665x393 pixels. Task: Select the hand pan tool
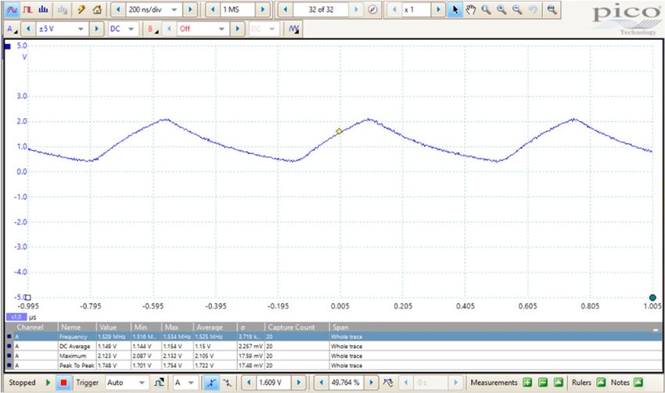[471, 9]
